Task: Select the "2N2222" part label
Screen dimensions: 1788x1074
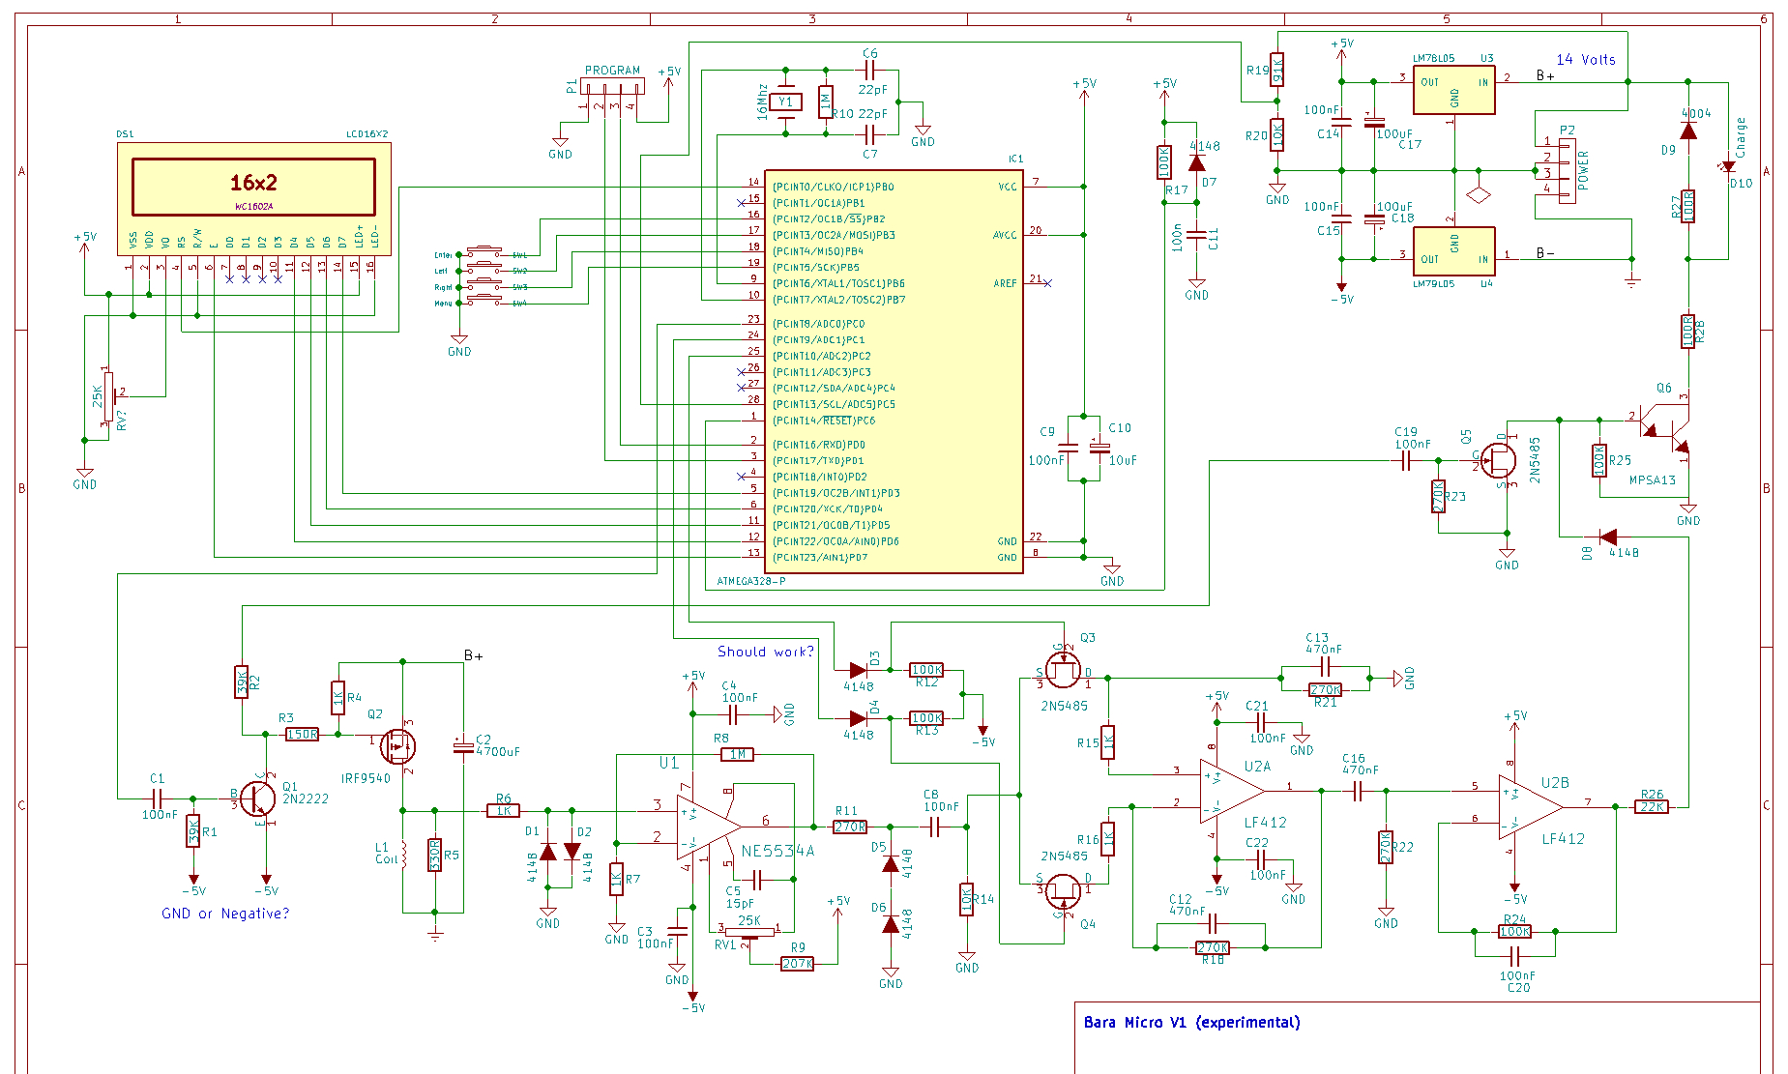Action: (306, 799)
